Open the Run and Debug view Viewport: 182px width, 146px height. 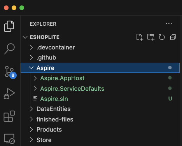click(x=9, y=94)
